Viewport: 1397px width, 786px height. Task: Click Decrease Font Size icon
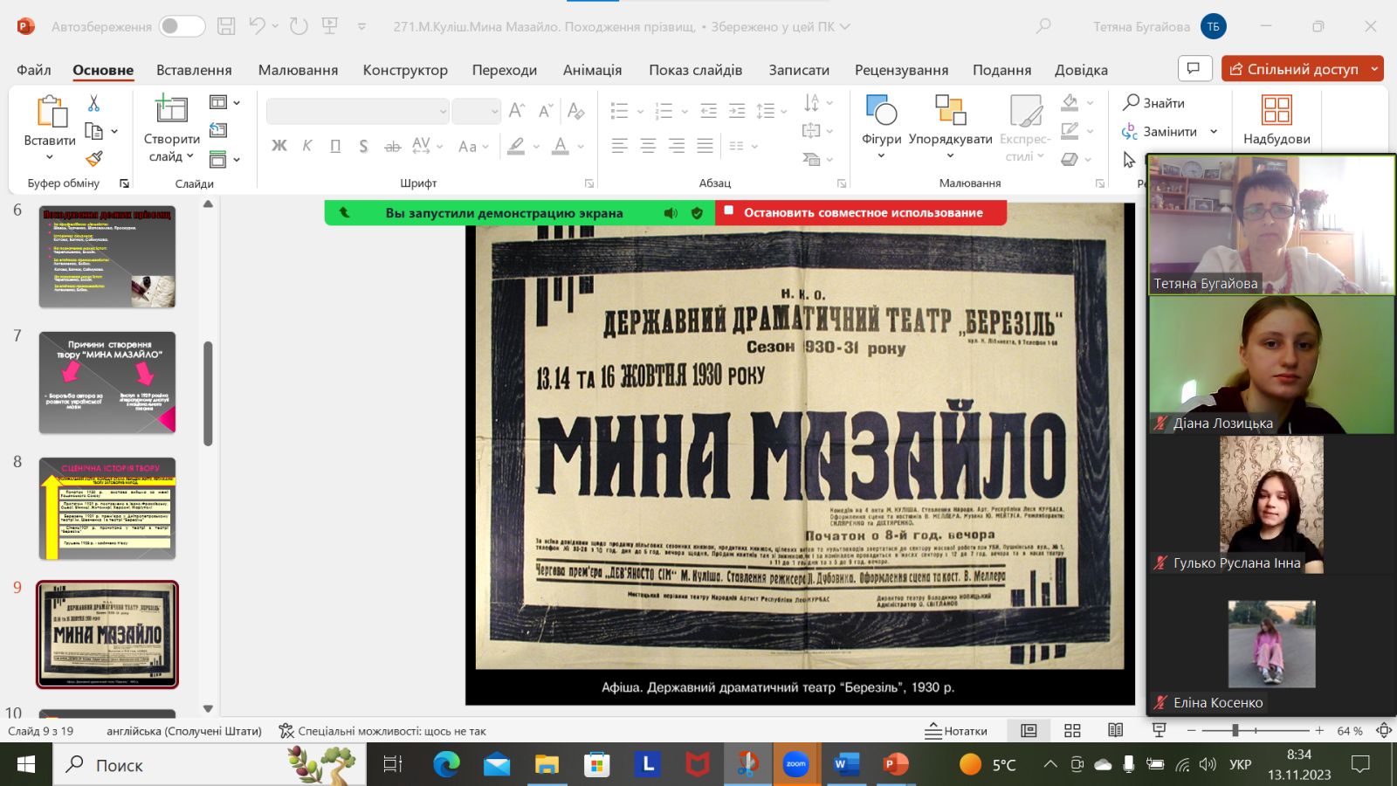point(546,110)
